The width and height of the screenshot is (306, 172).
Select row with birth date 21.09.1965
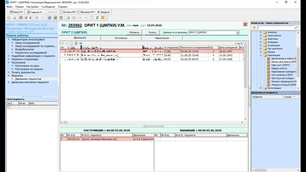point(152,59)
